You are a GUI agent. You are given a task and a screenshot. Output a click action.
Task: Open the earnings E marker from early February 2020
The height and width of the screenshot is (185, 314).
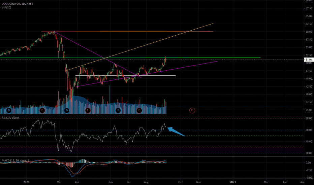pyautogui.click(x=42, y=110)
